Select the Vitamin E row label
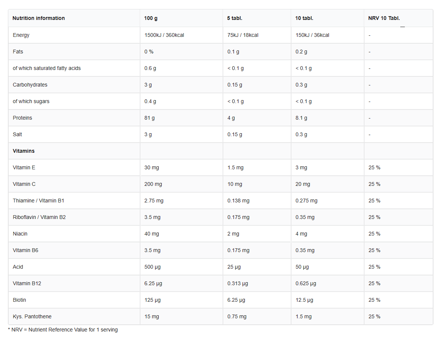 (24, 167)
